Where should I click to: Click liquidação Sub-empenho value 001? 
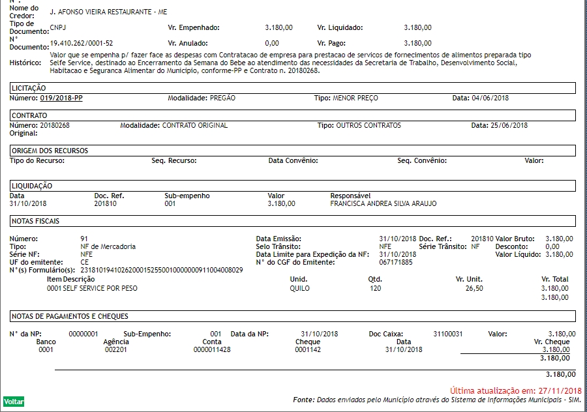pyautogui.click(x=170, y=203)
